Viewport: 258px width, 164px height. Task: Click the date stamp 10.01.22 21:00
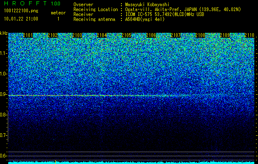(21, 19)
